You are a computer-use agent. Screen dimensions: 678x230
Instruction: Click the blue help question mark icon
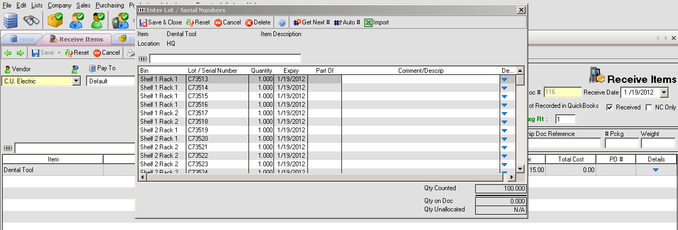[x=282, y=22]
